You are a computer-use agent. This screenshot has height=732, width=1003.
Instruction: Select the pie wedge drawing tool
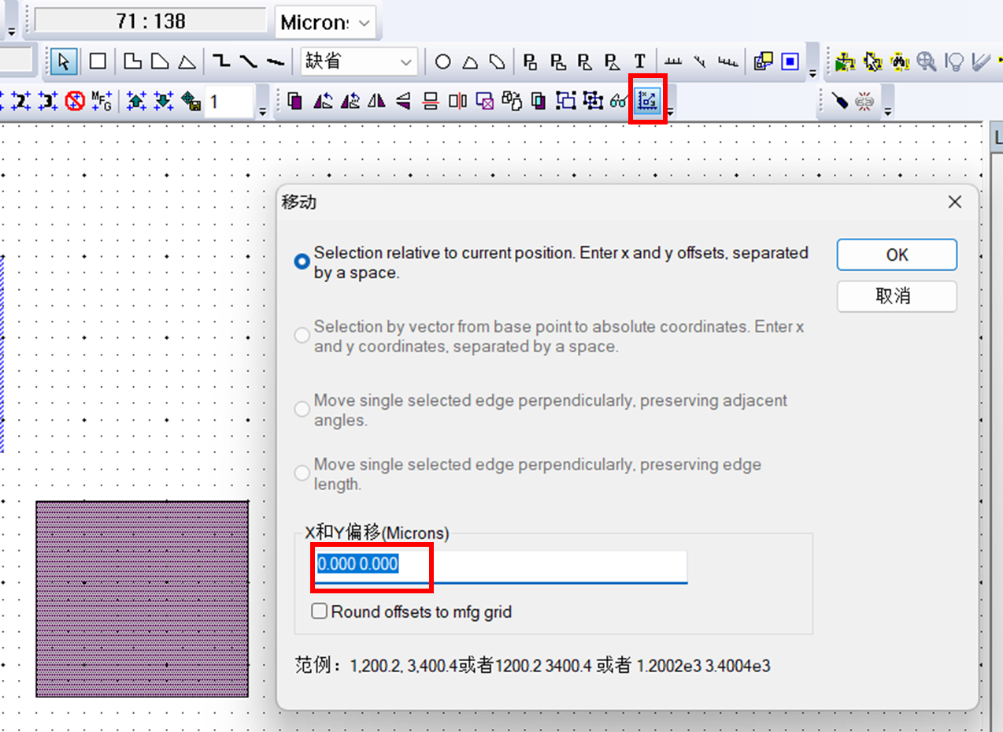point(470,61)
